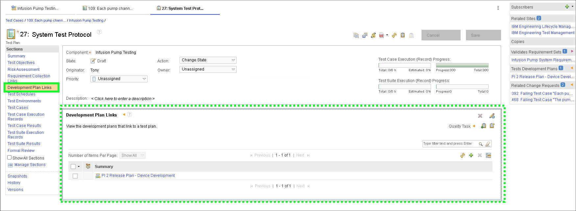Image resolution: width=576 pixels, height=211 pixels.
Task: Click the filter text input field
Action: pyautogui.click(x=449, y=144)
